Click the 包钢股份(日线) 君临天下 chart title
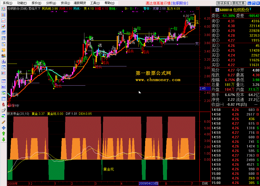 pyautogui.click(x=24, y=8)
